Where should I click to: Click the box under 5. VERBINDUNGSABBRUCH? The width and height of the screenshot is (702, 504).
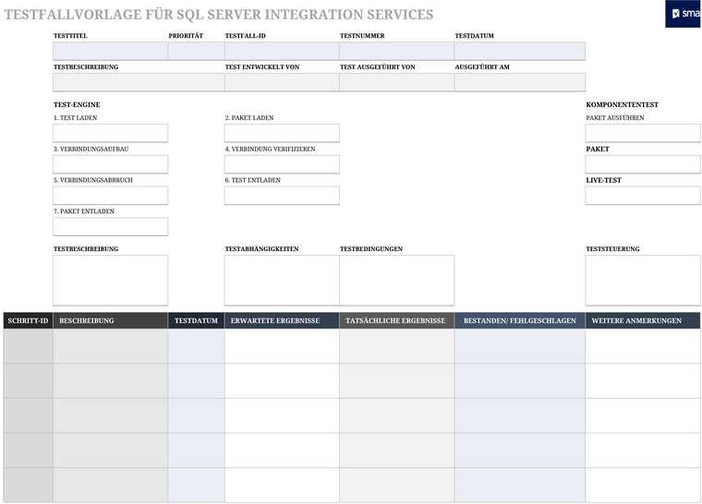[x=110, y=196]
